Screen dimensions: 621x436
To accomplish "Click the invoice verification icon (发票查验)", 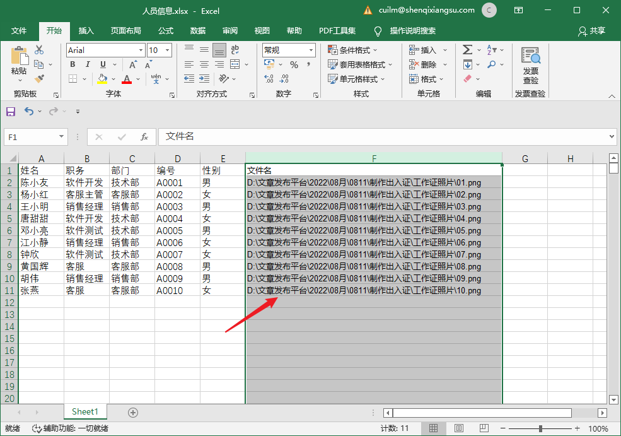I will pos(531,56).
